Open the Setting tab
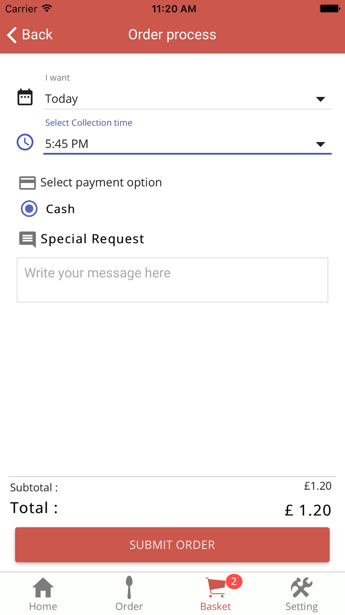This screenshot has width=345, height=615. (302, 594)
